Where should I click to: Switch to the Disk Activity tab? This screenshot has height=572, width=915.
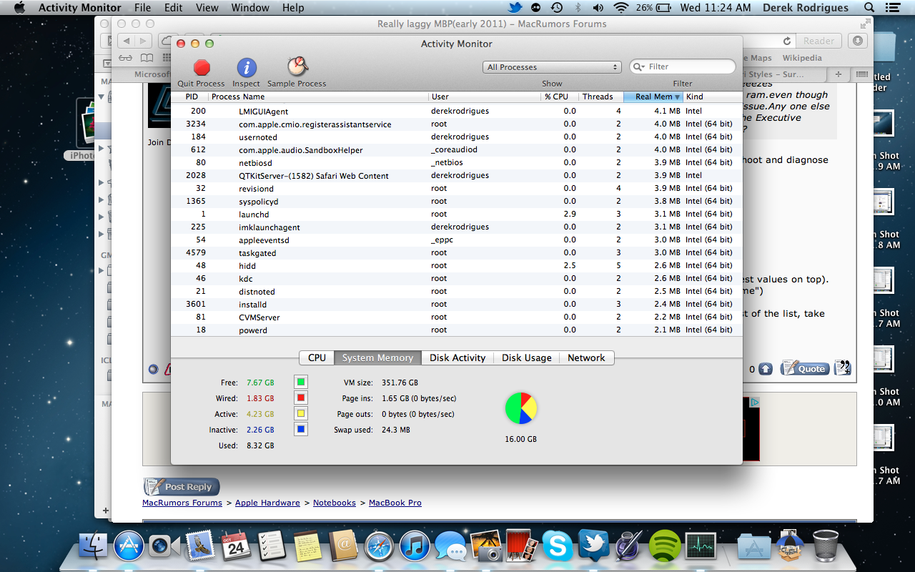(x=457, y=357)
